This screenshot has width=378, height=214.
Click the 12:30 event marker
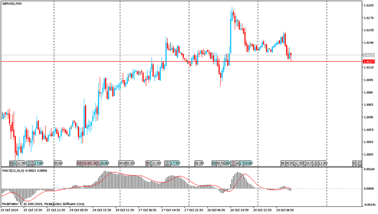click(298, 163)
